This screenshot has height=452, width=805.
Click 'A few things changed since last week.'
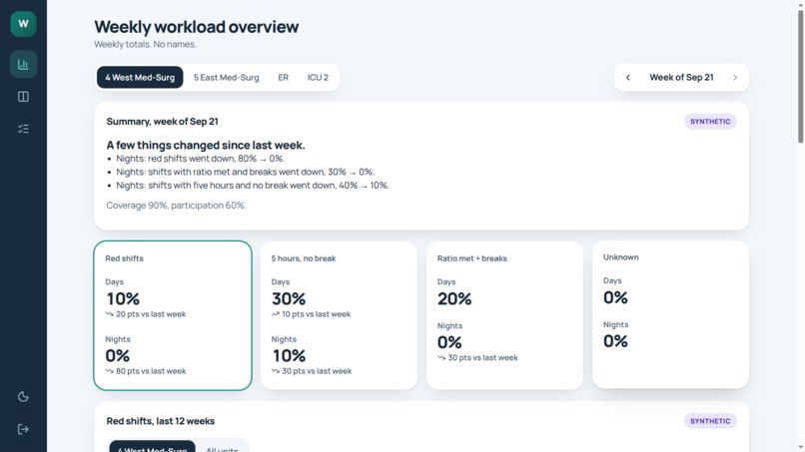point(206,146)
